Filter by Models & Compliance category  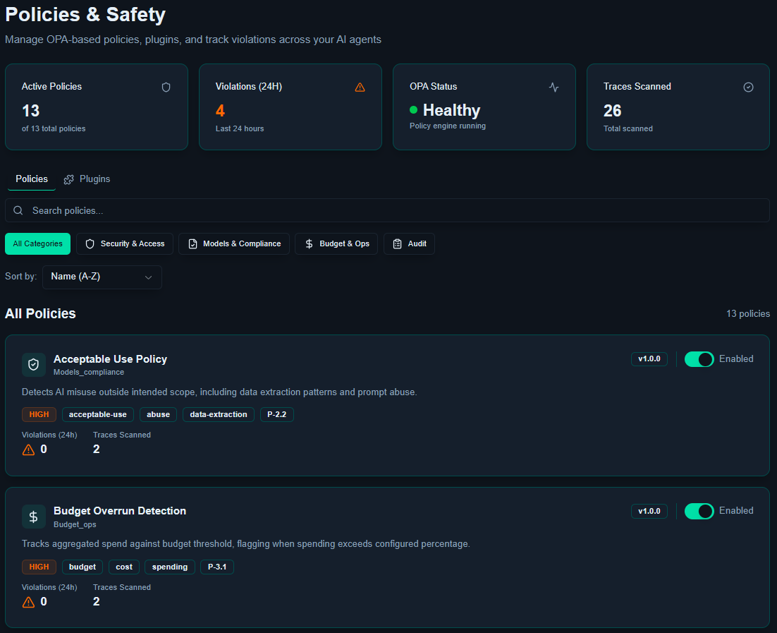coord(234,244)
